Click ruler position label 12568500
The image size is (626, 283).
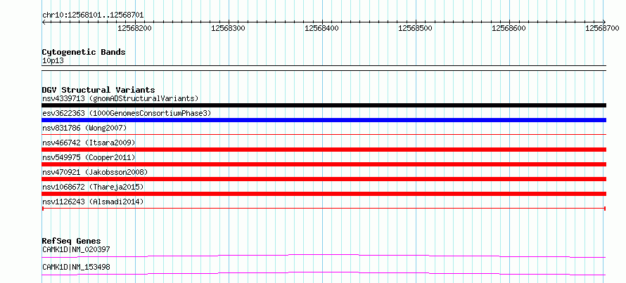click(x=415, y=28)
